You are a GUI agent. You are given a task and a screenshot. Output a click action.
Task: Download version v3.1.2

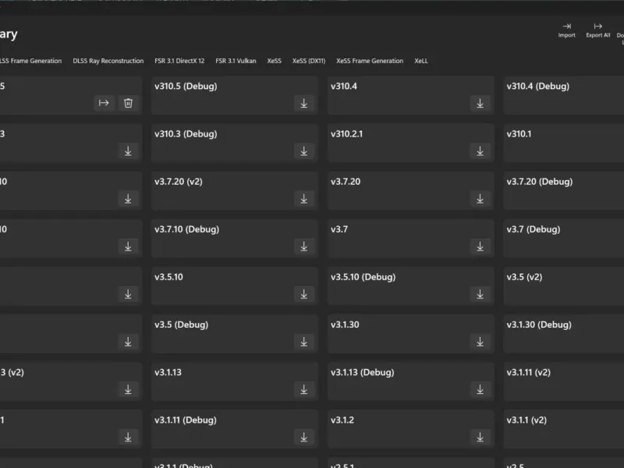pos(480,438)
